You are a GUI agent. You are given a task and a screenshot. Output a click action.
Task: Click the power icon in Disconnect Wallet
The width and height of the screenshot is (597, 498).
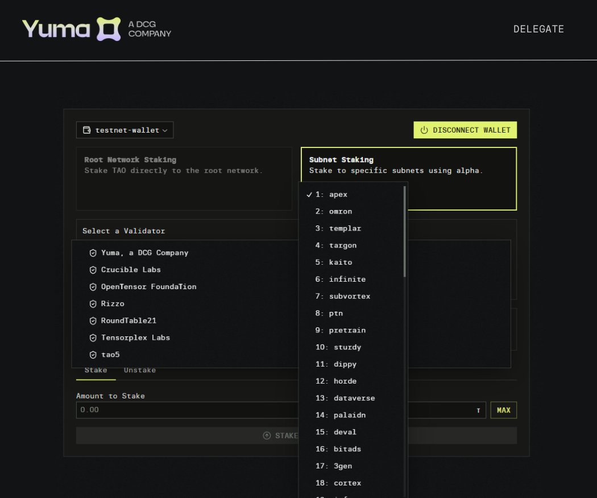pyautogui.click(x=424, y=130)
